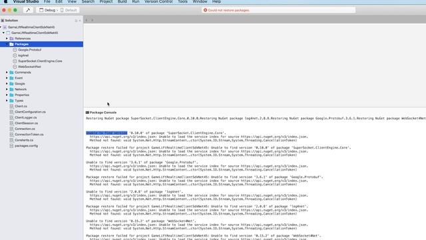Screen dimensions: 426x240
Task: Click "Unable to find version '3.6.1'" line
Action: coord(142,163)
